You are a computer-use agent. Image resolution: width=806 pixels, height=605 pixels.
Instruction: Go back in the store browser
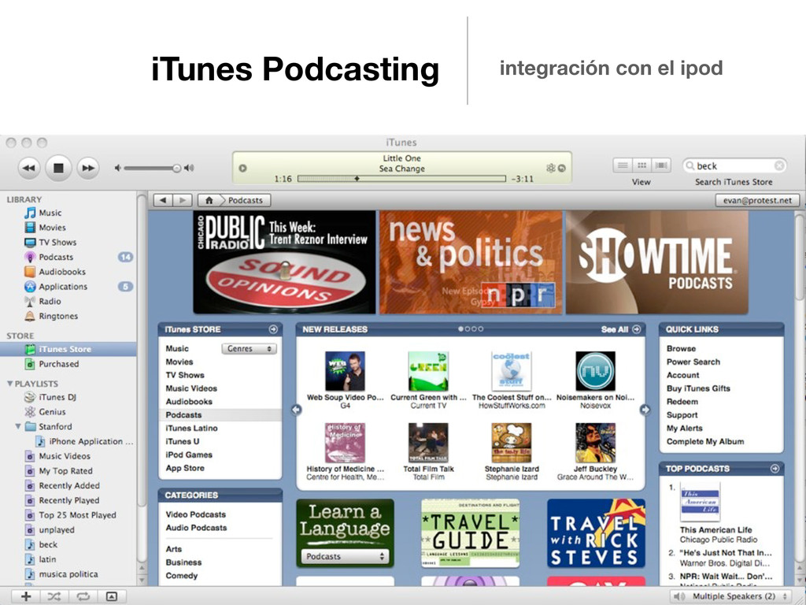pyautogui.click(x=163, y=200)
